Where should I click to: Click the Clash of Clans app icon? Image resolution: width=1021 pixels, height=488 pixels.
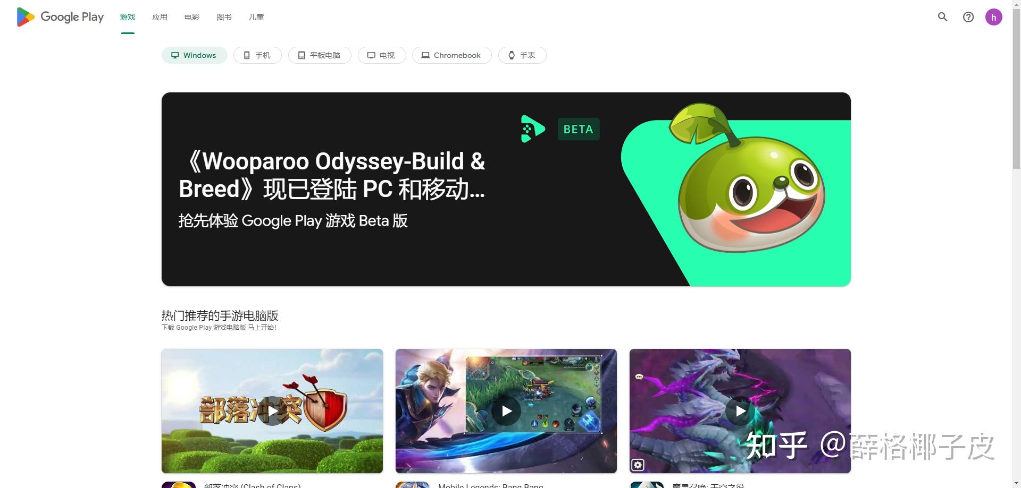pyautogui.click(x=179, y=484)
